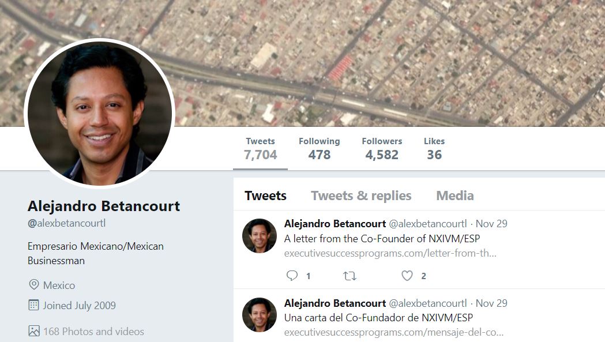Click the calendar icon beside Joined July 2009
The width and height of the screenshot is (605, 342).
pyautogui.click(x=33, y=305)
